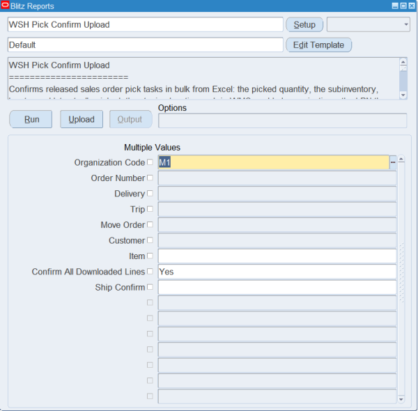The width and height of the screenshot is (418, 411).
Task: Click the Options field
Action: point(283,121)
